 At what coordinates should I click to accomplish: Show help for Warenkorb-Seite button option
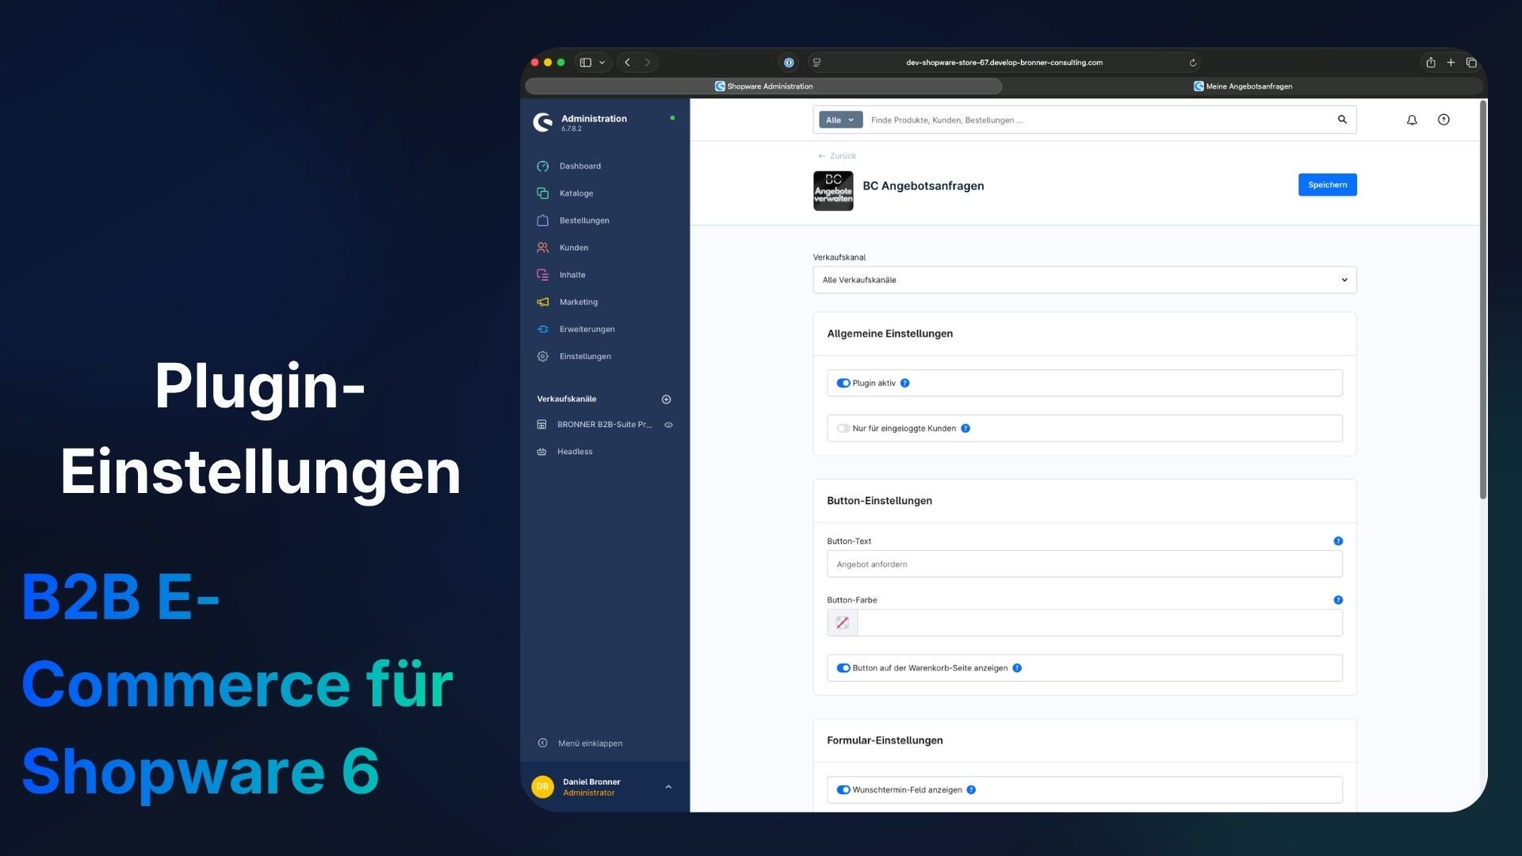click(x=1017, y=668)
